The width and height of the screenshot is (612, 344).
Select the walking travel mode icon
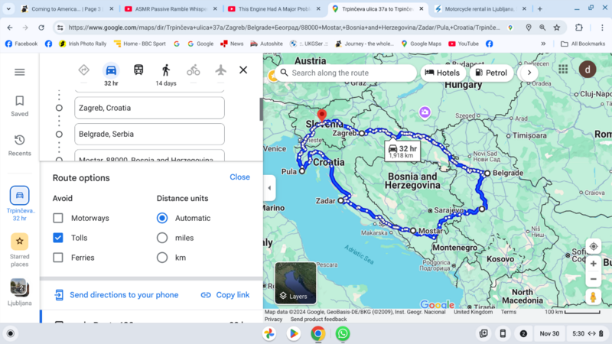click(x=165, y=70)
